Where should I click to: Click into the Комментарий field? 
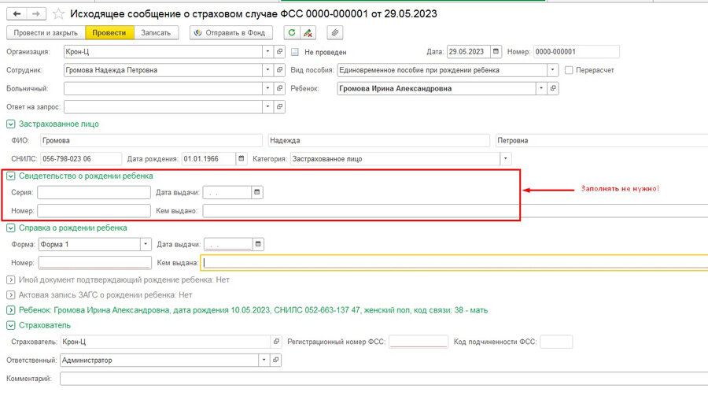(x=384, y=379)
